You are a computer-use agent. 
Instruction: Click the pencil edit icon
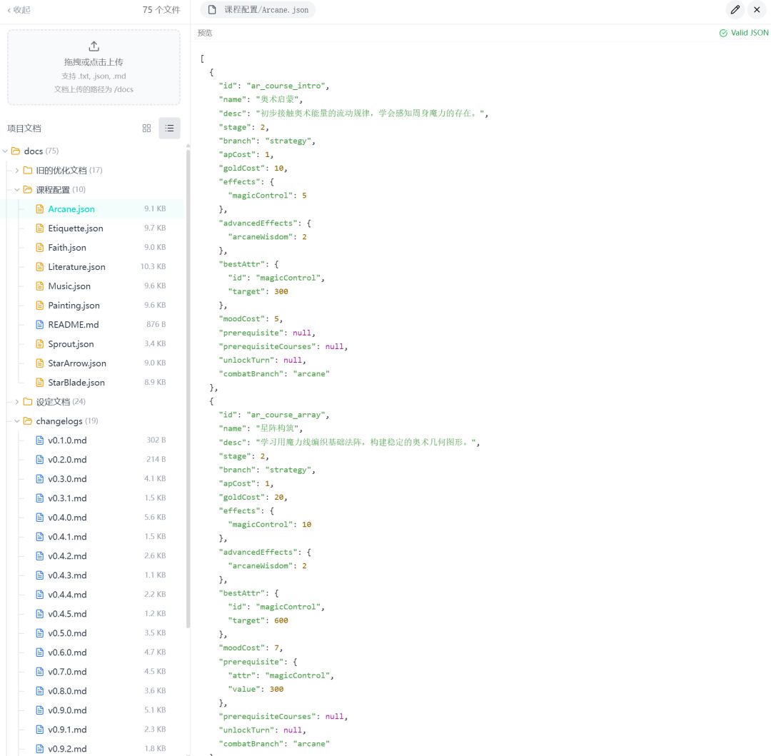click(x=735, y=10)
